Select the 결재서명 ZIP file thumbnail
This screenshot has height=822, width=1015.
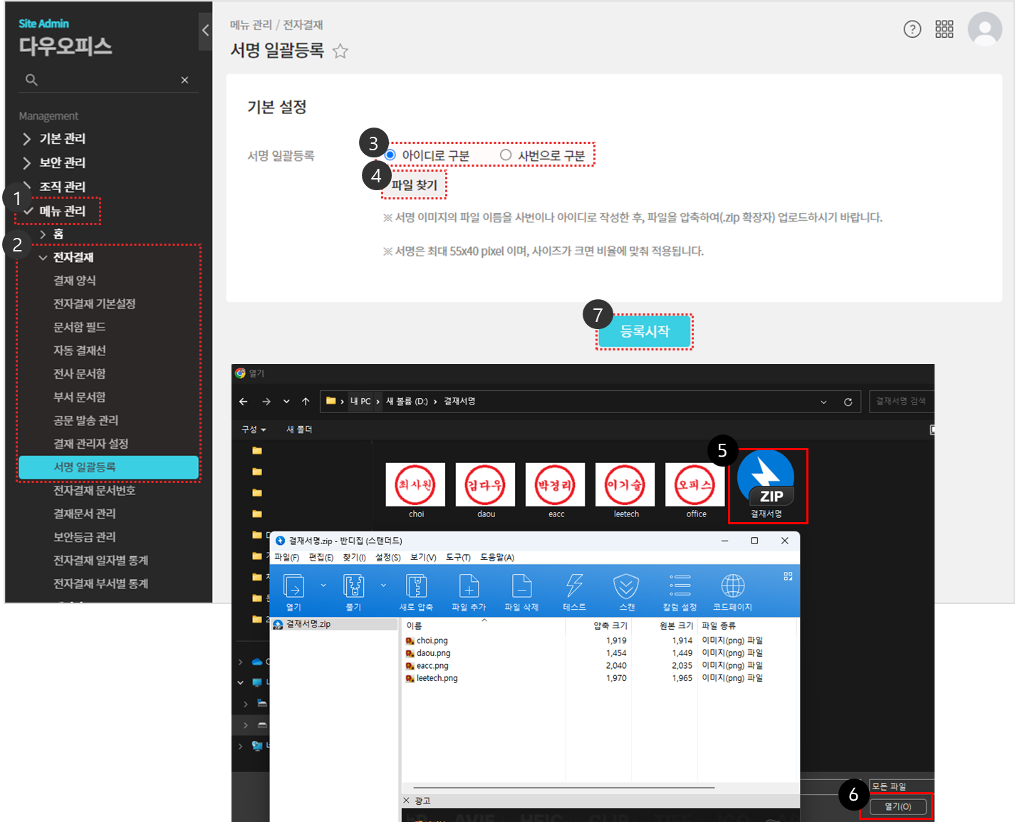click(767, 484)
